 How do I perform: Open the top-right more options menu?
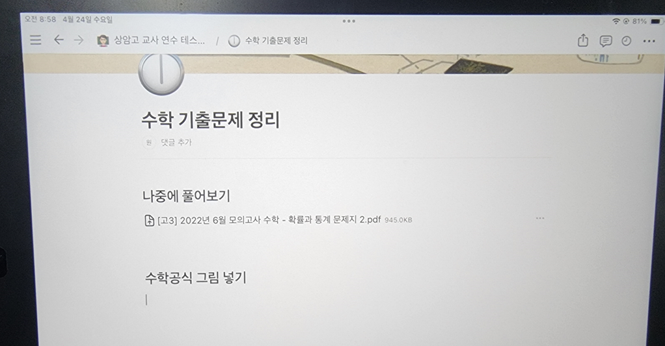coord(649,41)
